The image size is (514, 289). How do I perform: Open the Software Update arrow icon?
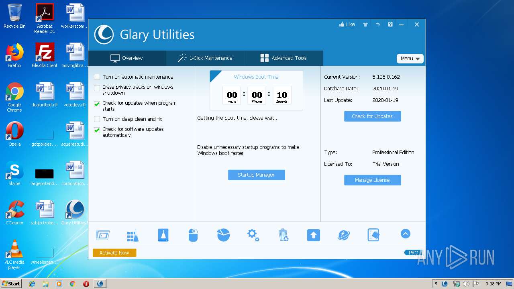[314, 235]
